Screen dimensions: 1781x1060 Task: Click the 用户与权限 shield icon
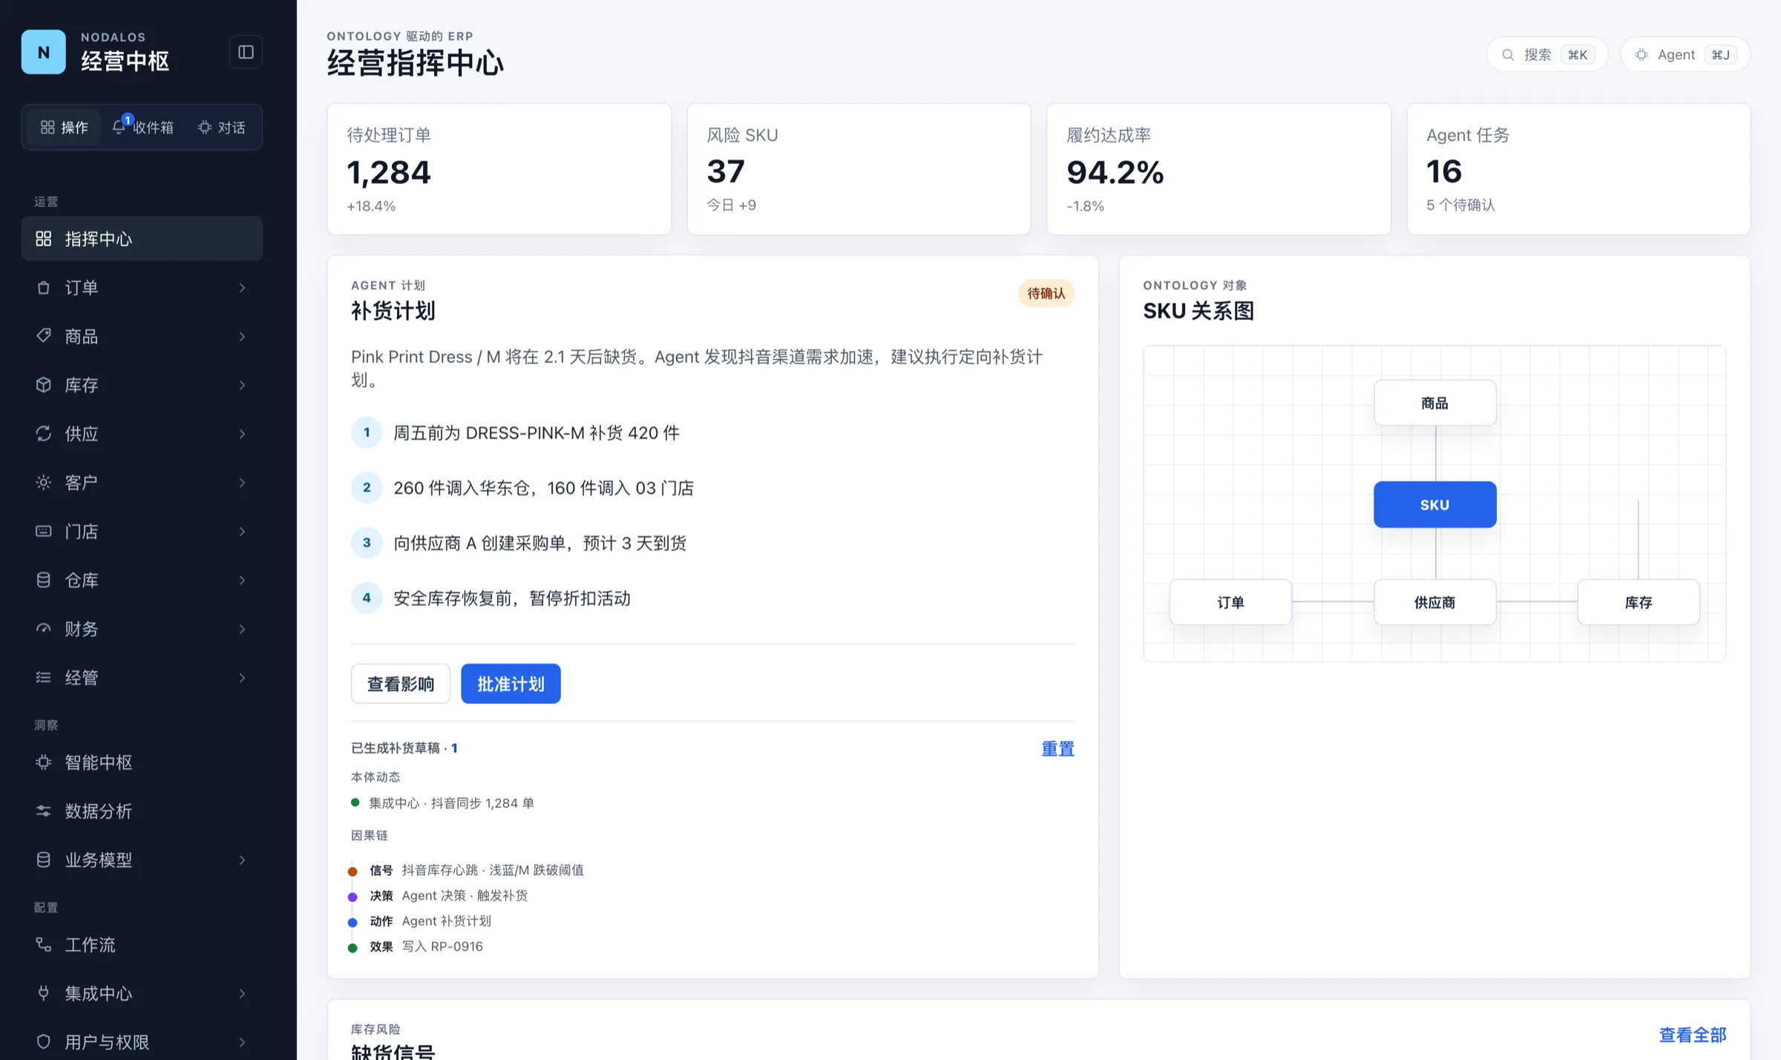(44, 1041)
